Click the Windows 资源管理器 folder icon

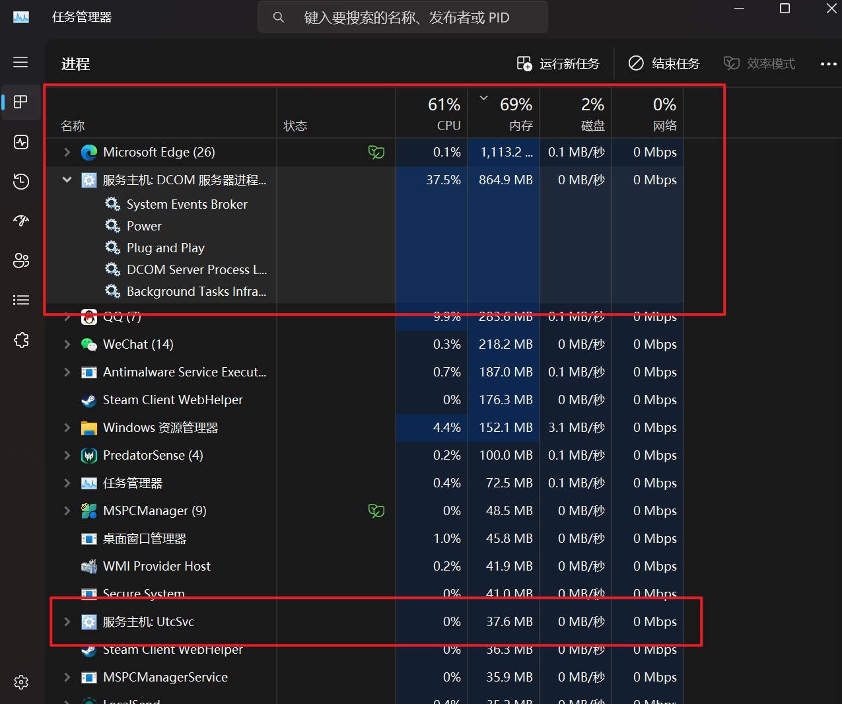click(89, 428)
